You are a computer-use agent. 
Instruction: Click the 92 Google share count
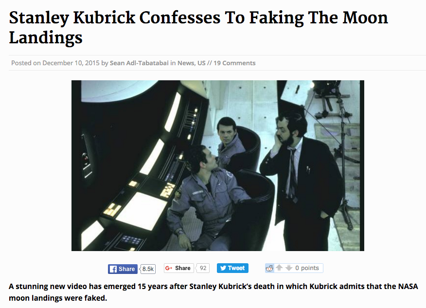pyautogui.click(x=203, y=268)
